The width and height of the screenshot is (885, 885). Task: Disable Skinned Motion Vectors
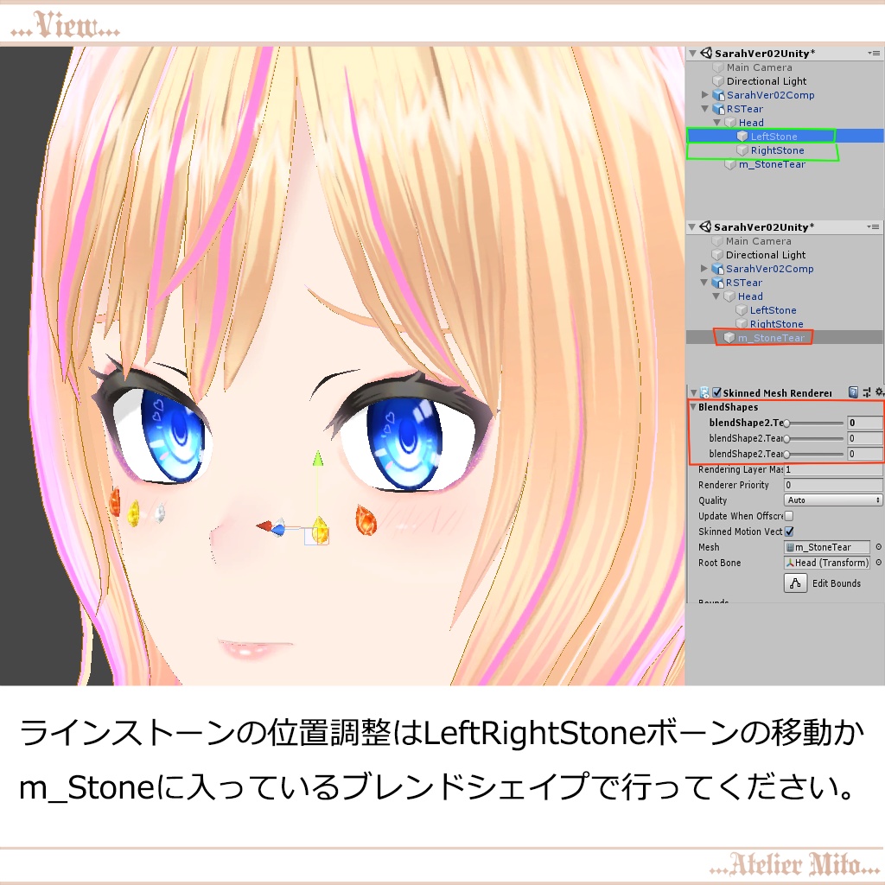click(788, 532)
